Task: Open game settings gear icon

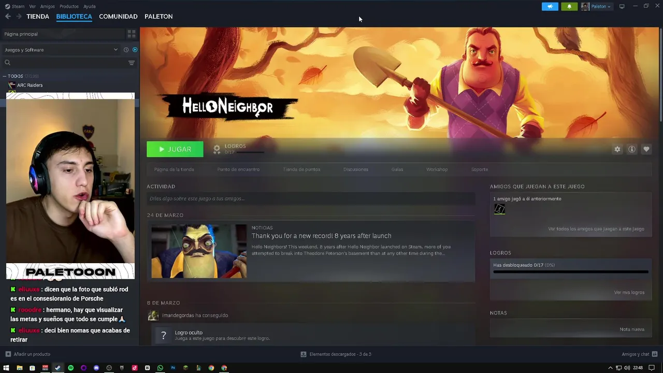Action: [x=617, y=149]
